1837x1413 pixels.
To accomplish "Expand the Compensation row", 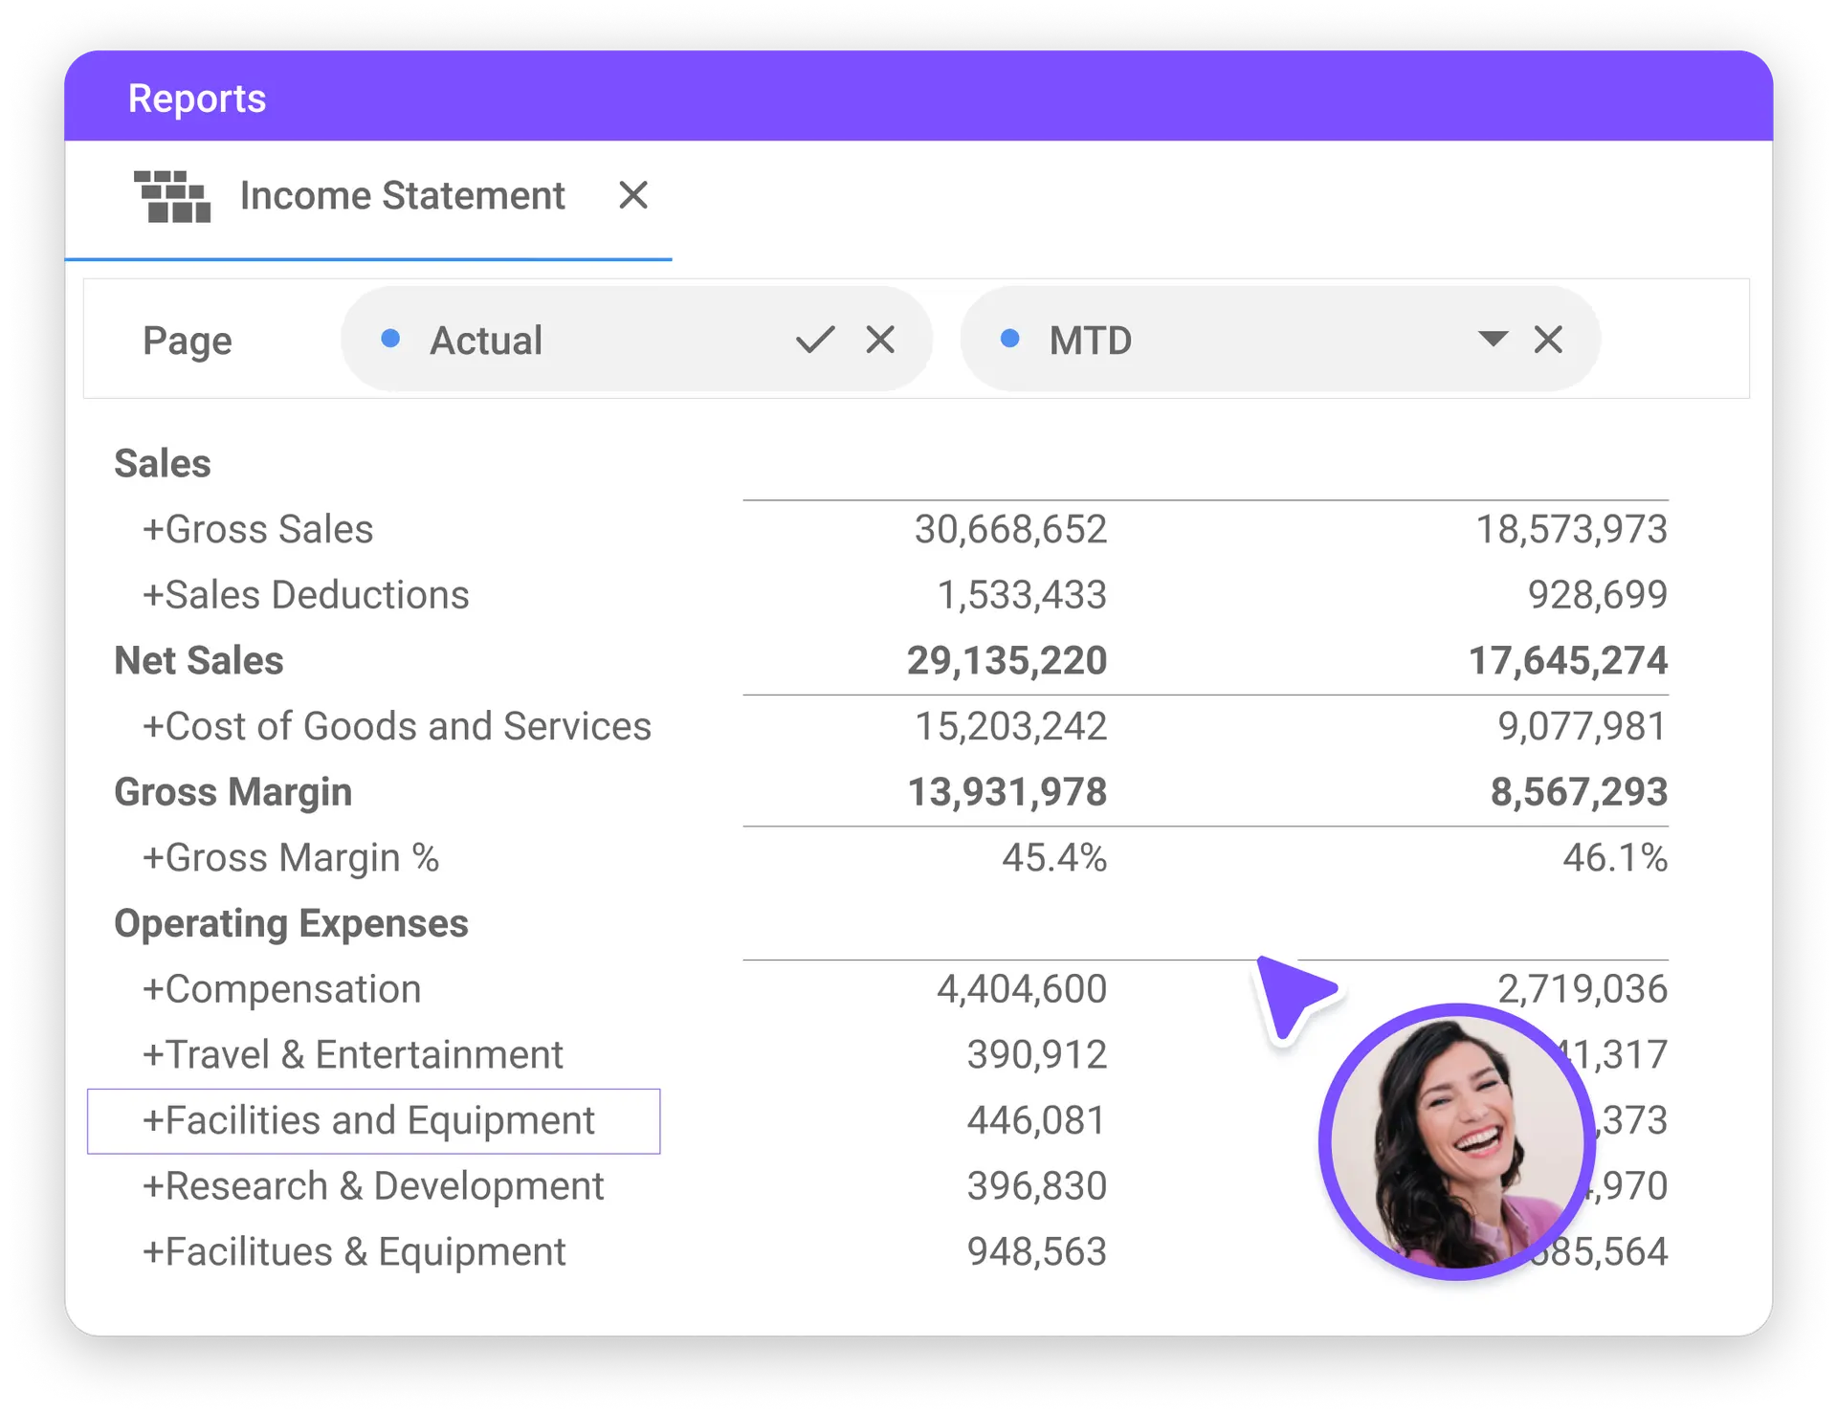I will 153,990.
